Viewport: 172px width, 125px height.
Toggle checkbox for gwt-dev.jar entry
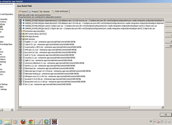pos(20,28)
